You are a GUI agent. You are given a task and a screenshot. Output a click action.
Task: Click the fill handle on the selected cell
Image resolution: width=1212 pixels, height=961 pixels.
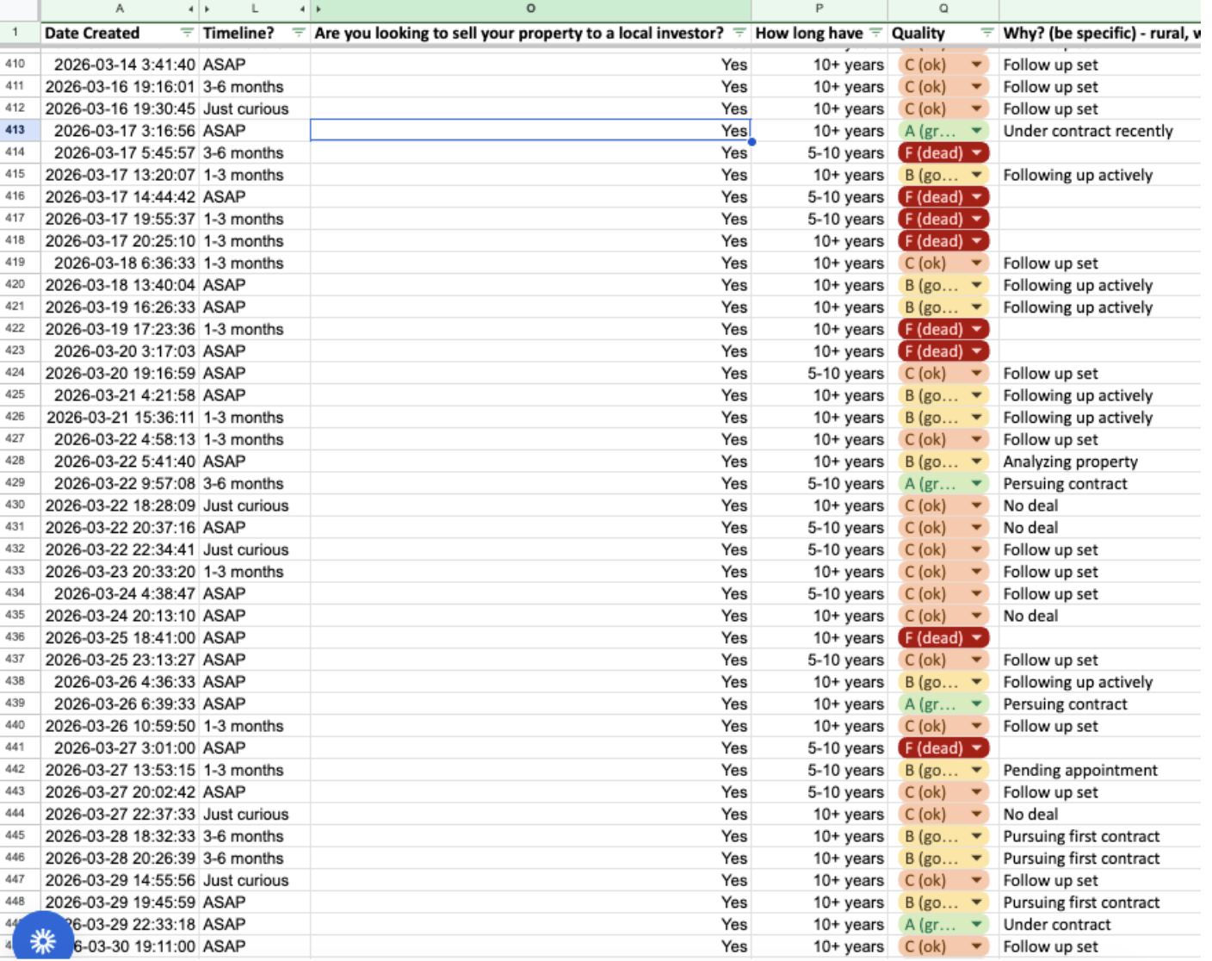tap(751, 140)
